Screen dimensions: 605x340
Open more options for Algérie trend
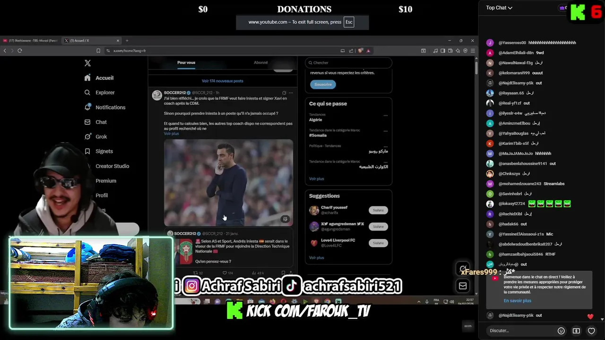point(386,115)
